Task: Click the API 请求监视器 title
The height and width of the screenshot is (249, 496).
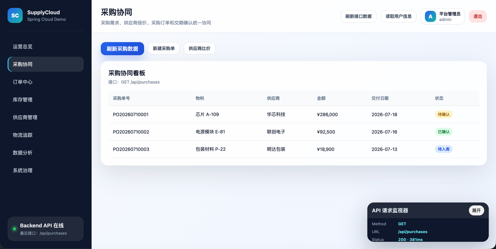Action: coord(390,211)
